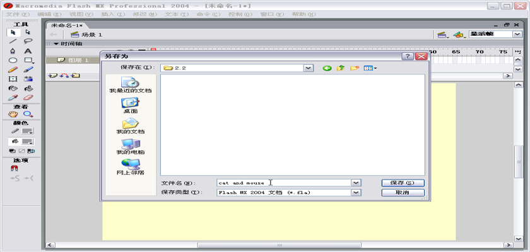This screenshot has width=530, height=252.
Task: Open 我的电脑 shortcut
Action: (x=131, y=146)
